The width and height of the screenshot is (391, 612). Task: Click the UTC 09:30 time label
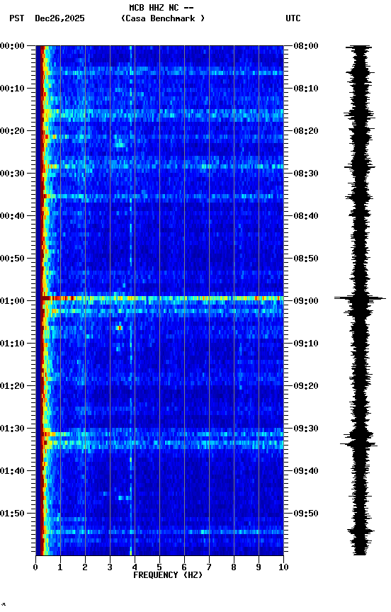tap(306, 429)
